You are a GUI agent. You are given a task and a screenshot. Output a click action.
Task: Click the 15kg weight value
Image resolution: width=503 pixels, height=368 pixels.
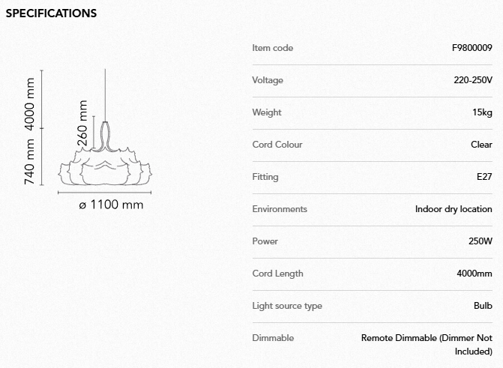point(482,112)
